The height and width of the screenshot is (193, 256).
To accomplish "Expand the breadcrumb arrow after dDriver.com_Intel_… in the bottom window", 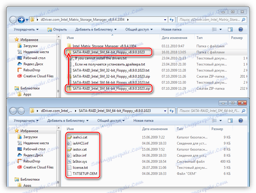I will tap(75, 111).
